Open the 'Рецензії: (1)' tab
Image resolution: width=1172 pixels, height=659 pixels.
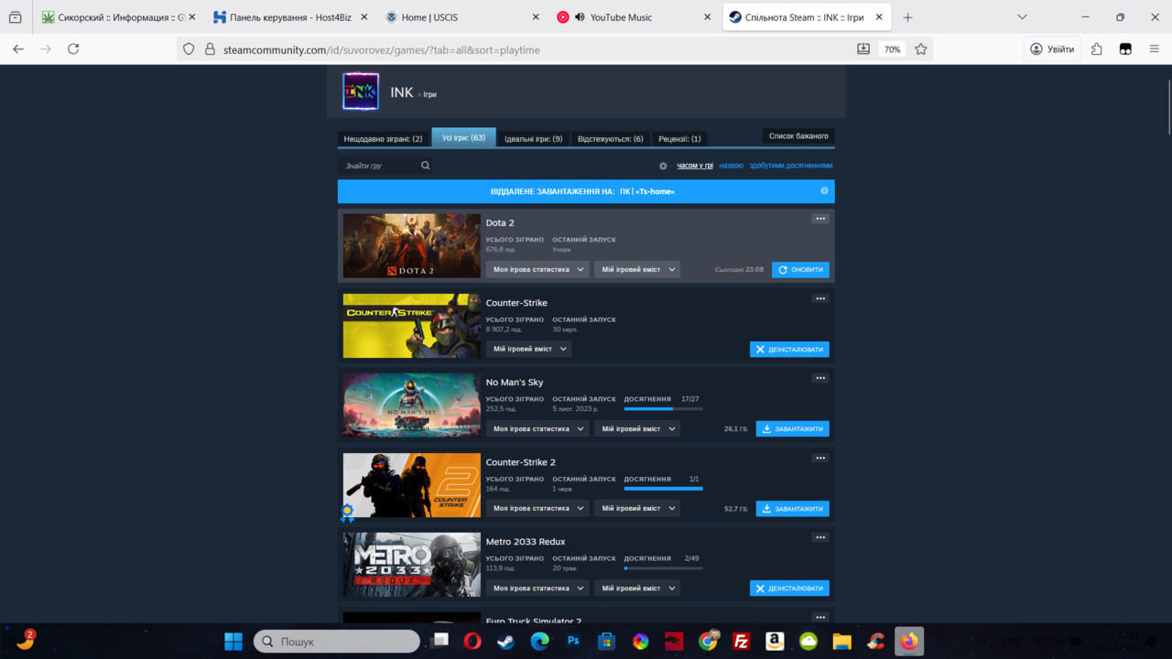pos(679,139)
